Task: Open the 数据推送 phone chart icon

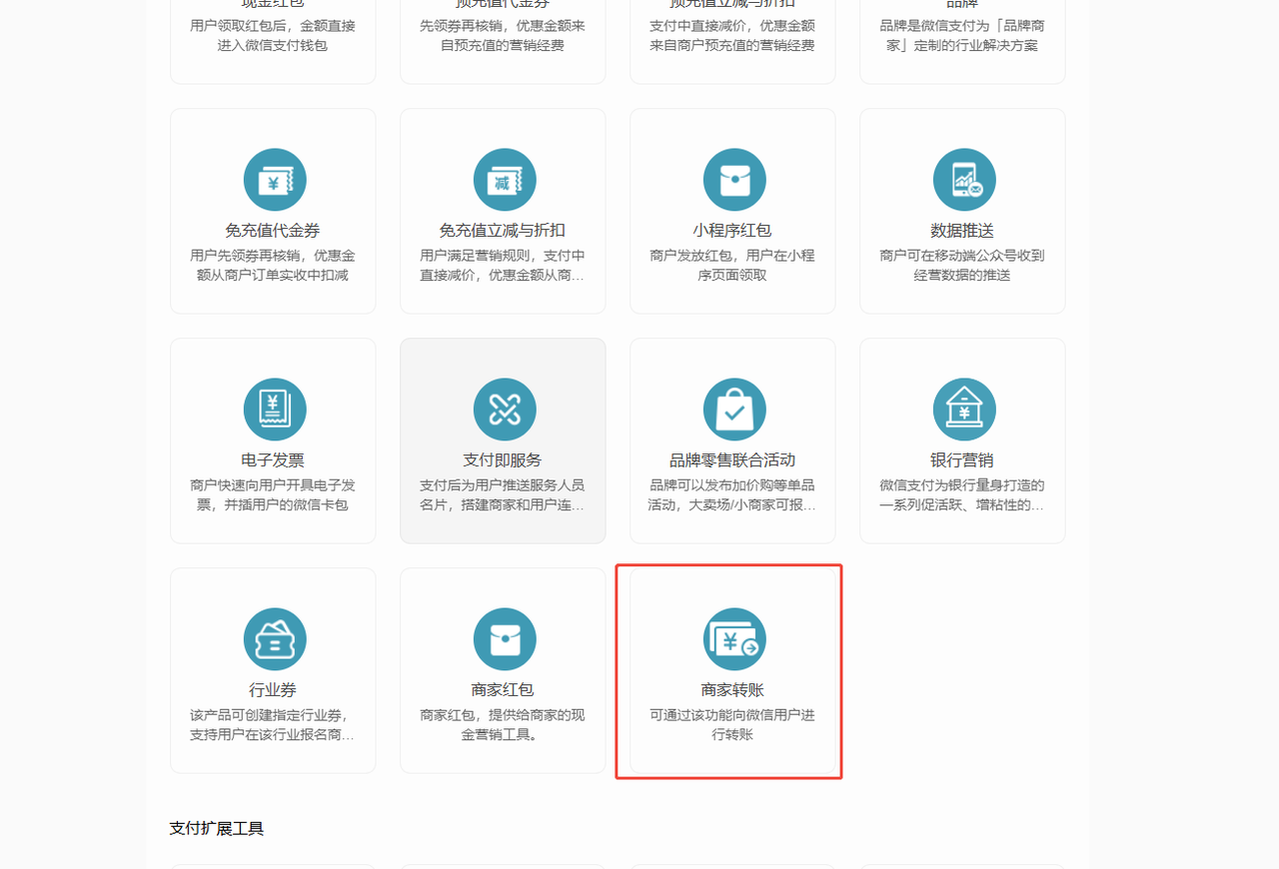Action: [x=963, y=180]
